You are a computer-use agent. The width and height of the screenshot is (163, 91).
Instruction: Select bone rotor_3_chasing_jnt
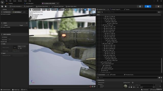pyautogui.click(x=110, y=30)
